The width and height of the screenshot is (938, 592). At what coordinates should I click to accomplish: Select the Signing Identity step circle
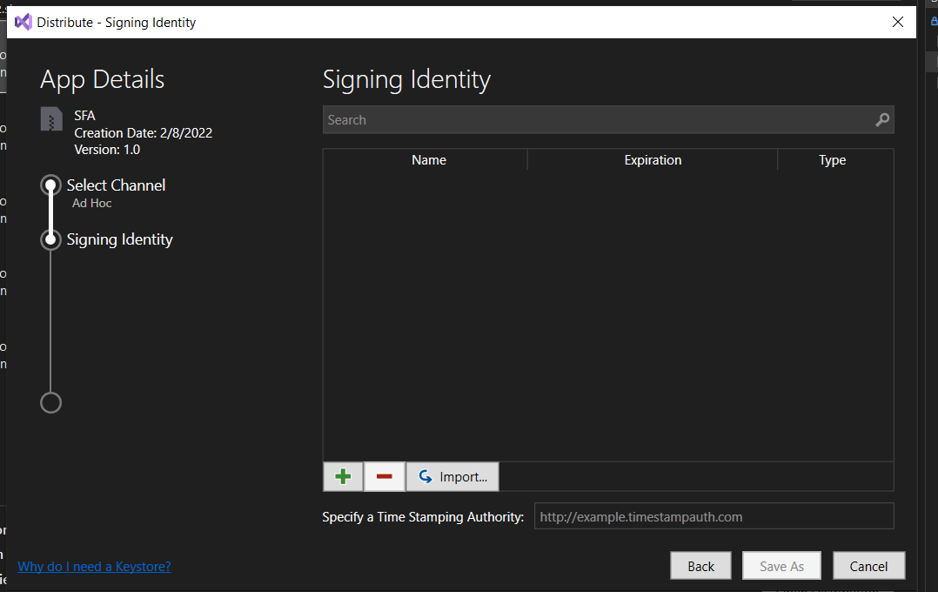coord(50,239)
